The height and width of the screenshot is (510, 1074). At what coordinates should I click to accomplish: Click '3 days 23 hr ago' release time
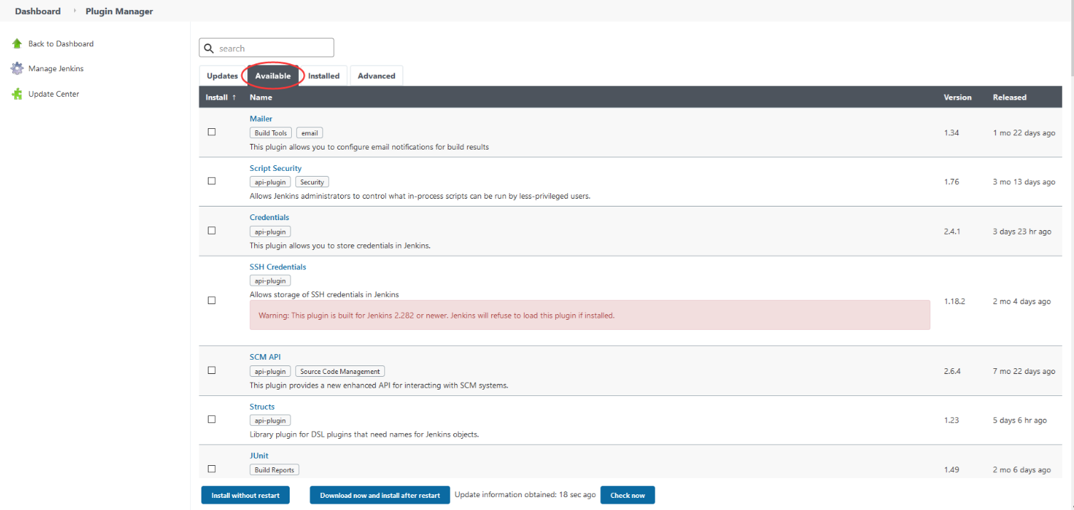pyautogui.click(x=1022, y=231)
